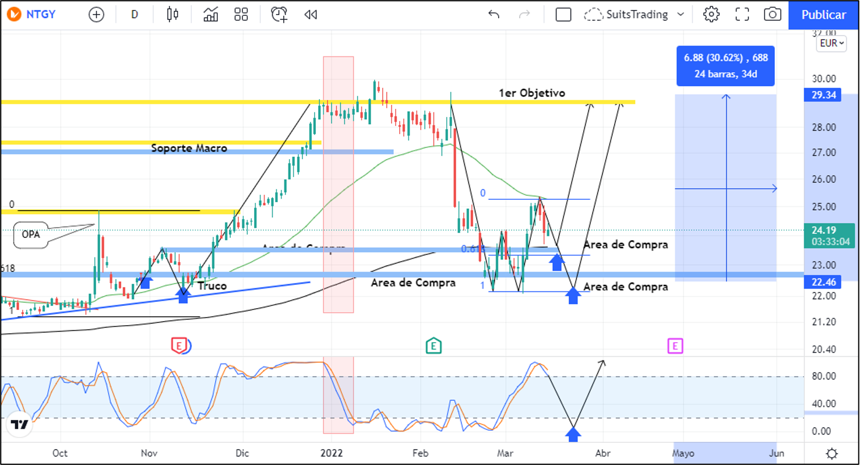Start bar replay with the rewind icon
The width and height of the screenshot is (860, 465).
coord(311,15)
